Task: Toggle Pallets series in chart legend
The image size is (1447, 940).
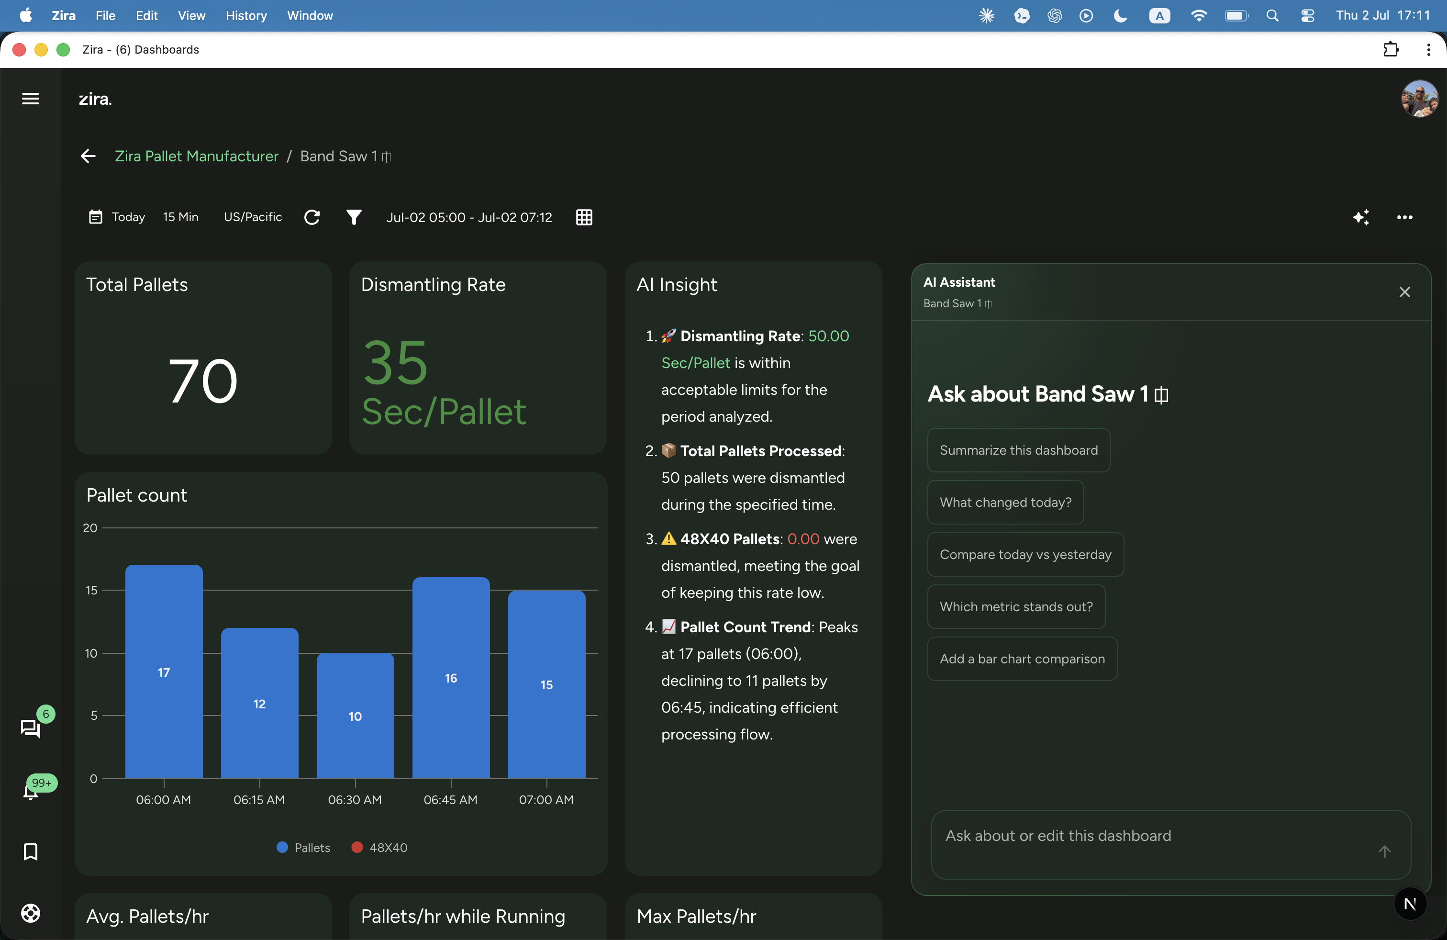Action: (303, 848)
